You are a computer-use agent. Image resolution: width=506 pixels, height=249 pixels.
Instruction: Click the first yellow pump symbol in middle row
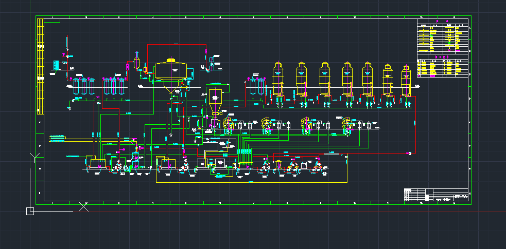click(227, 125)
